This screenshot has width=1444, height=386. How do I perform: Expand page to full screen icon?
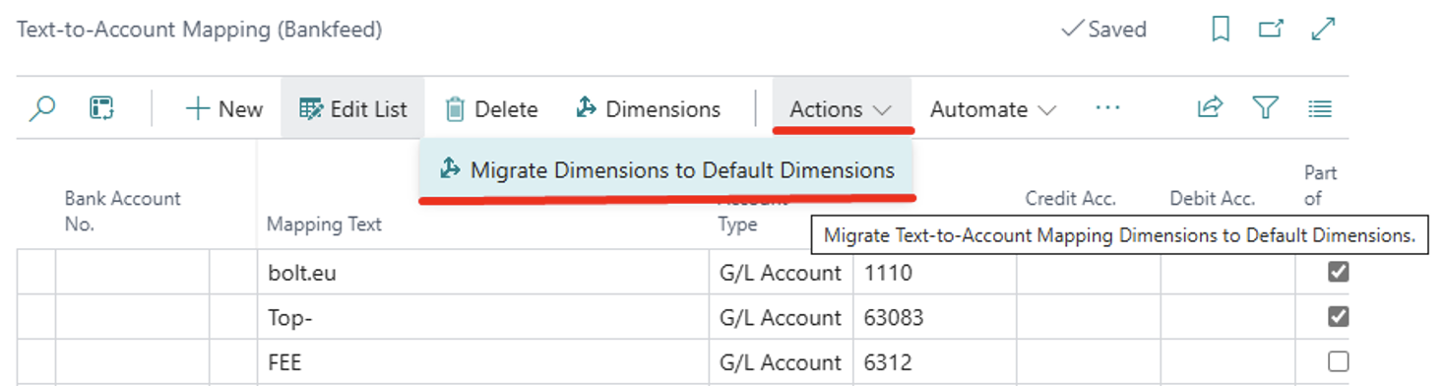pyautogui.click(x=1322, y=30)
